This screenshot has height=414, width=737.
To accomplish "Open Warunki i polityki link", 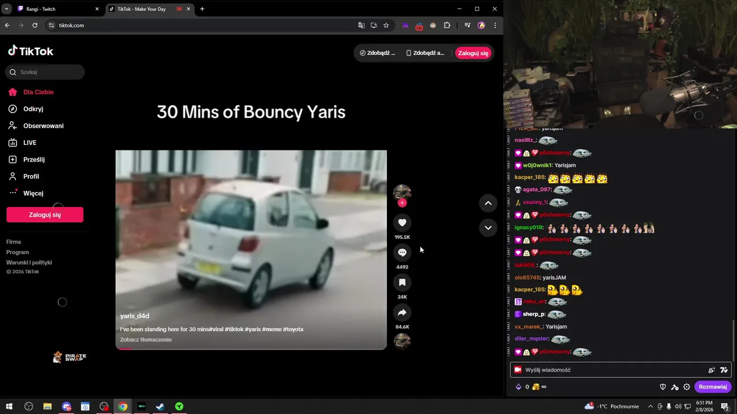I will click(29, 263).
